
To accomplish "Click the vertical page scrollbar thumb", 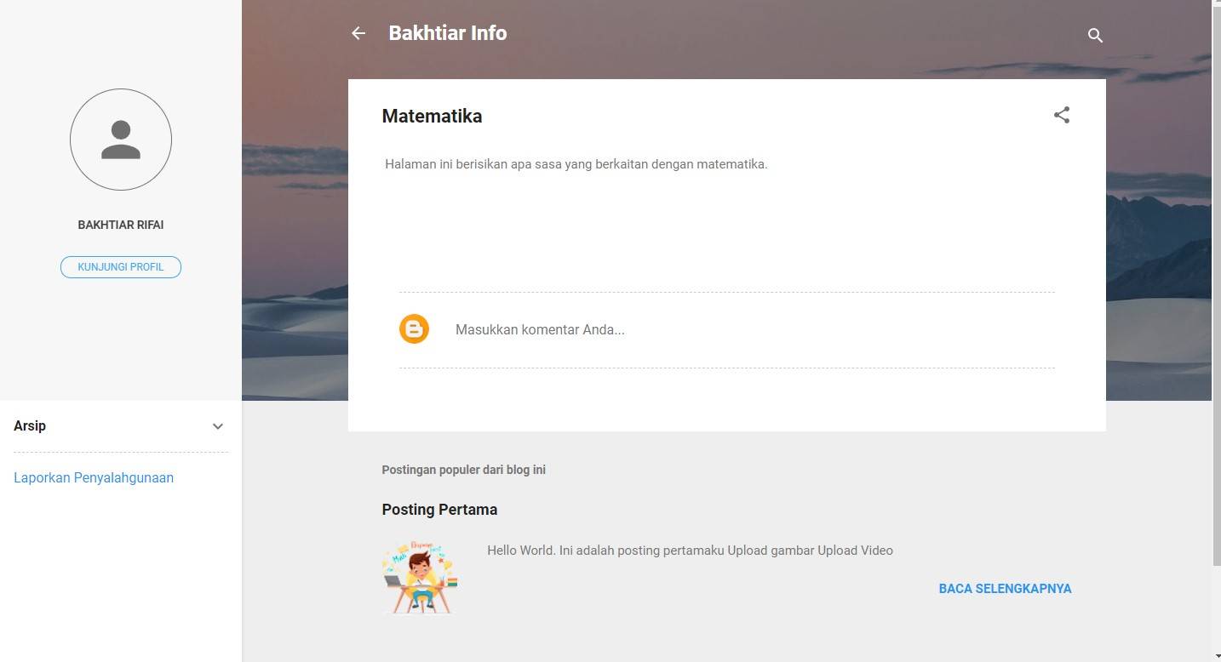I will click(x=1216, y=281).
